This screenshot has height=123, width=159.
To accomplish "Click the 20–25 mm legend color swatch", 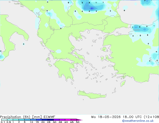I will [45, 120].
